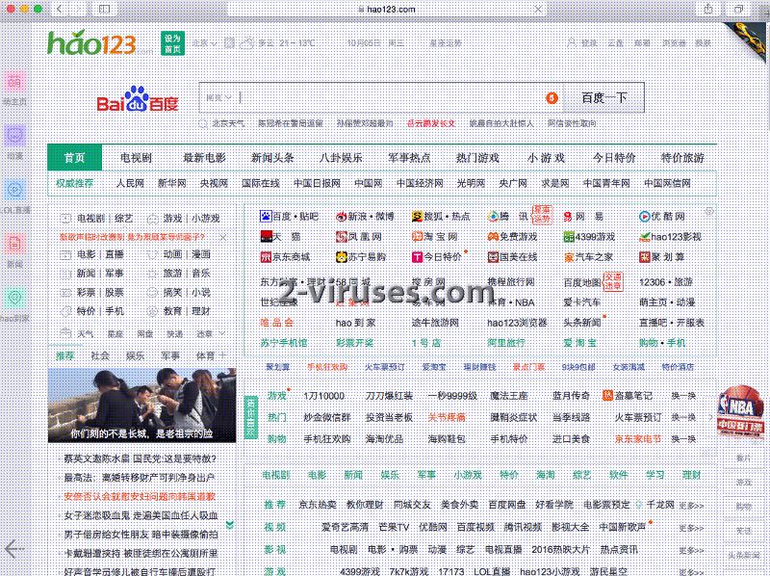Click the Great Wall news thumbnail

tap(141, 406)
